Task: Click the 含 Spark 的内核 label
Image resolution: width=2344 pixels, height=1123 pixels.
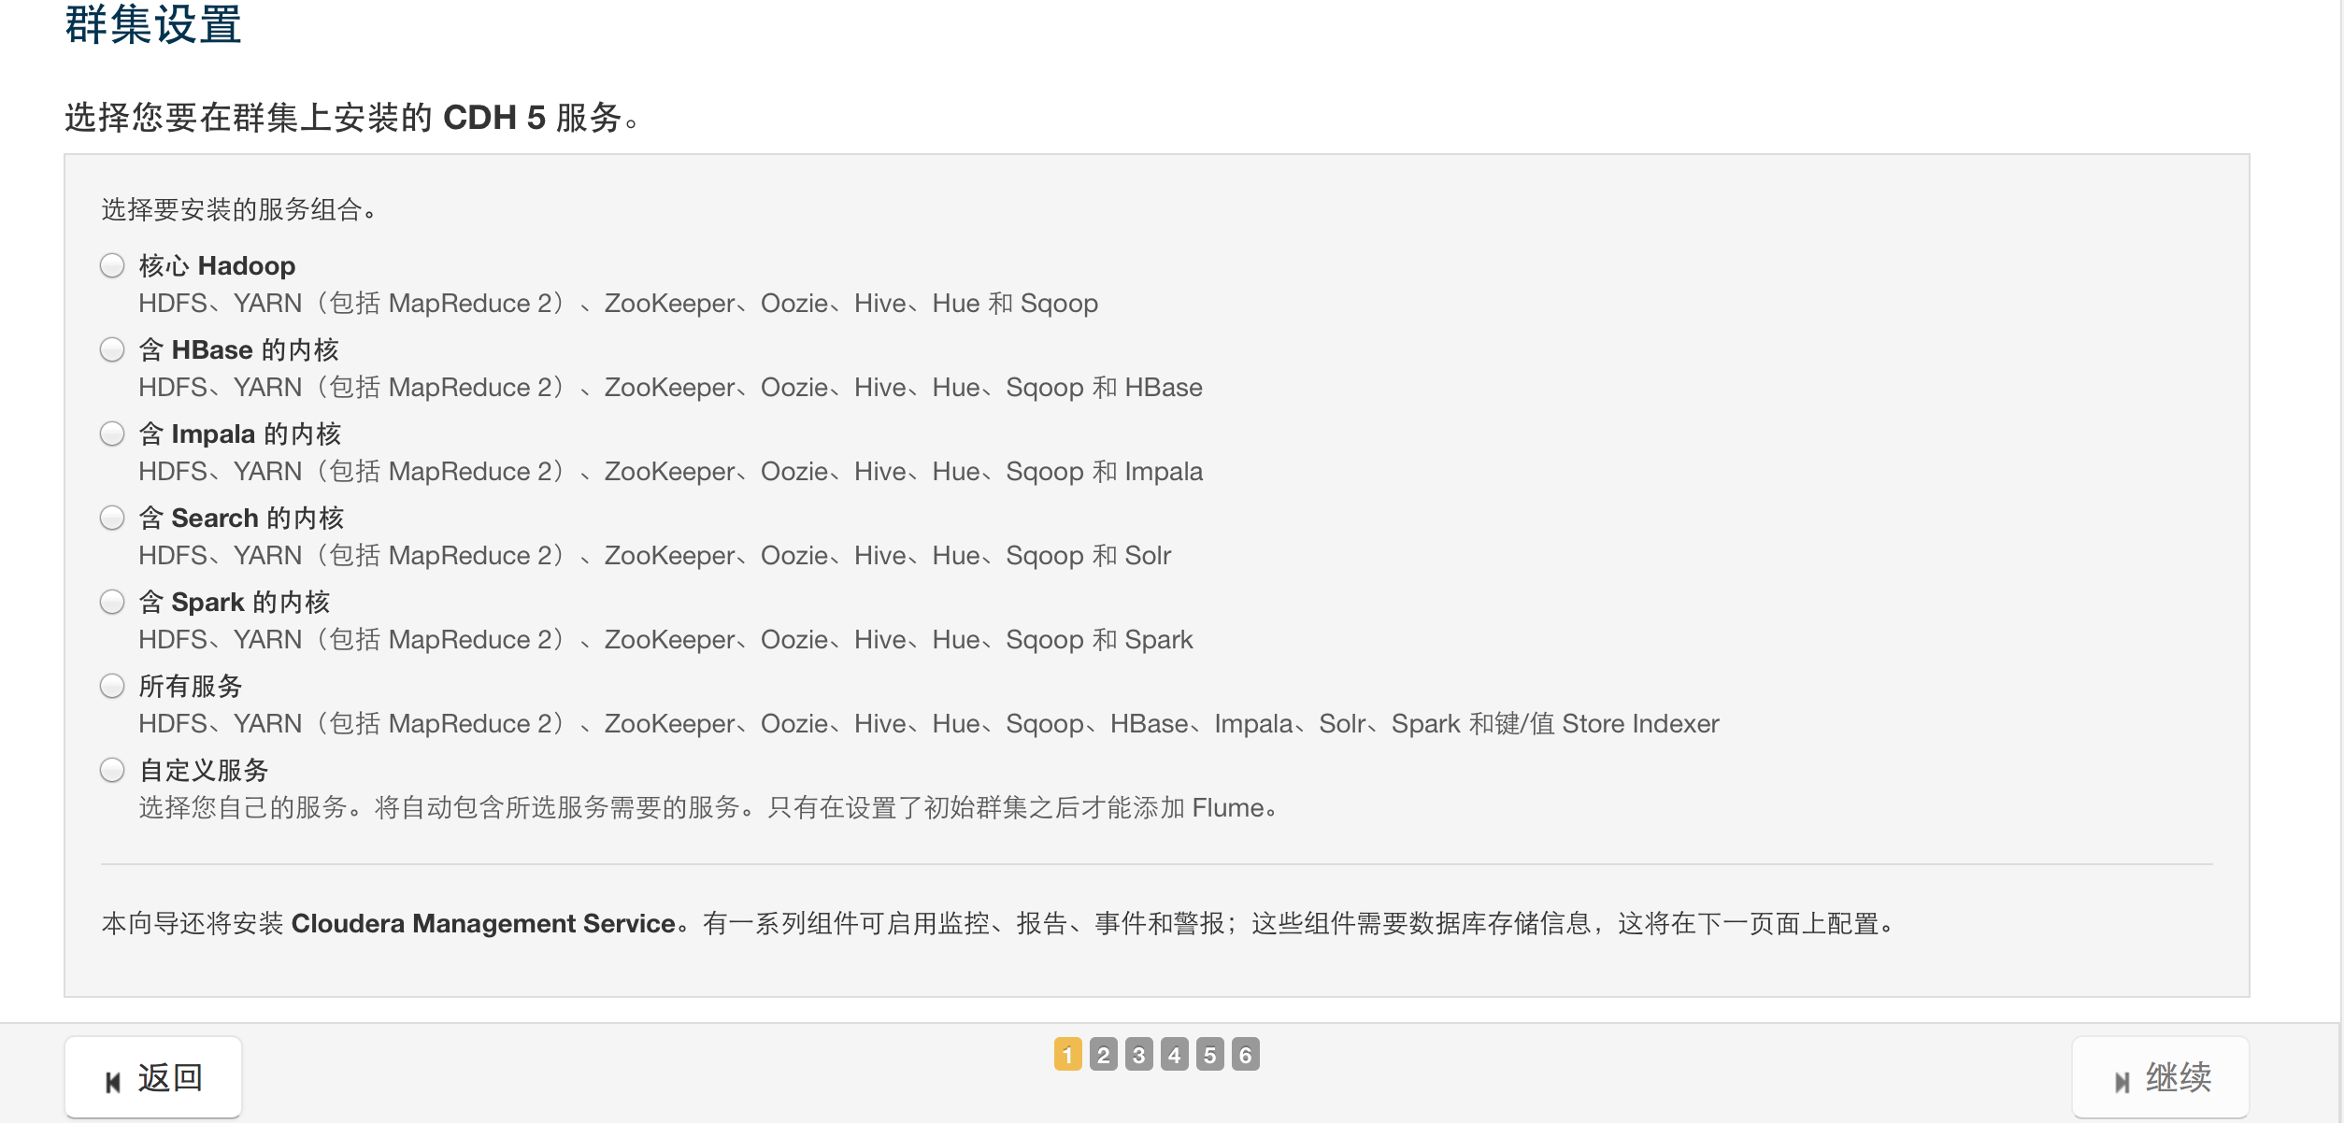Action: tap(235, 603)
